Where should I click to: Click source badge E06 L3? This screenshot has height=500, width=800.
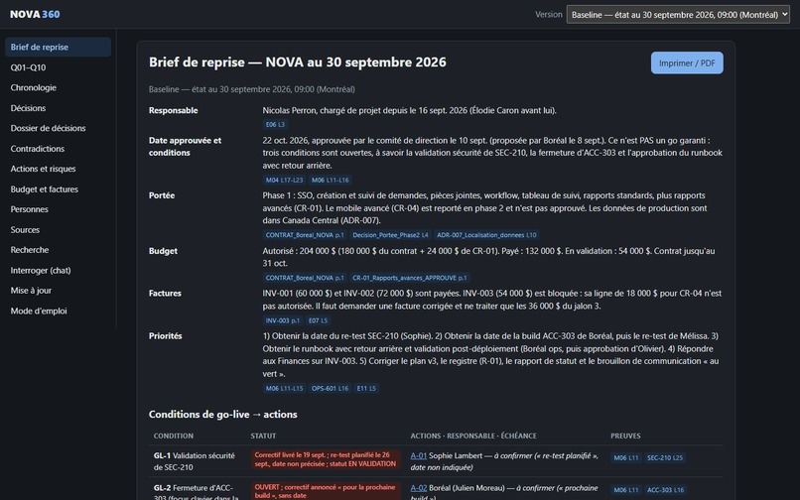[x=275, y=124]
